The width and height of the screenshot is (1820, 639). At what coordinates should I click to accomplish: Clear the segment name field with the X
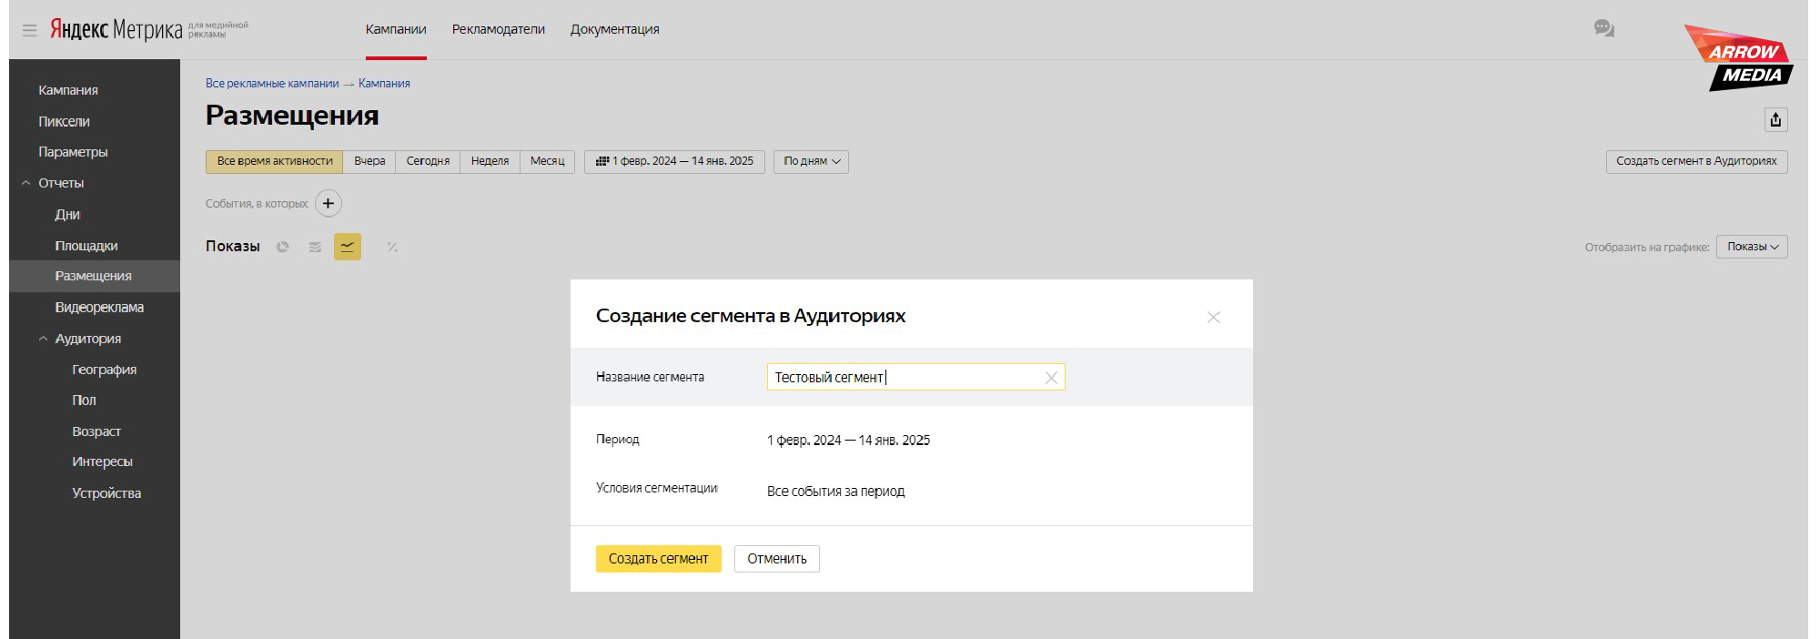[x=1051, y=378]
